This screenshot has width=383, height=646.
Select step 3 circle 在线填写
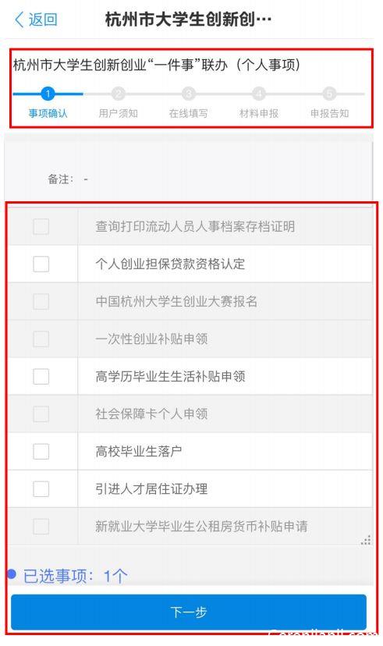pos(188,94)
